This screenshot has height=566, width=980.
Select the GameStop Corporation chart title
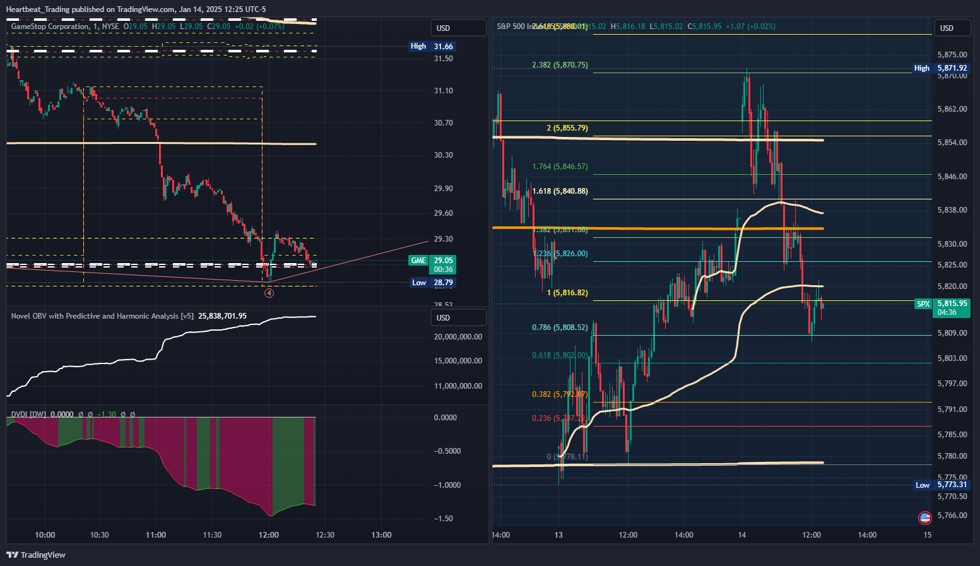50,27
